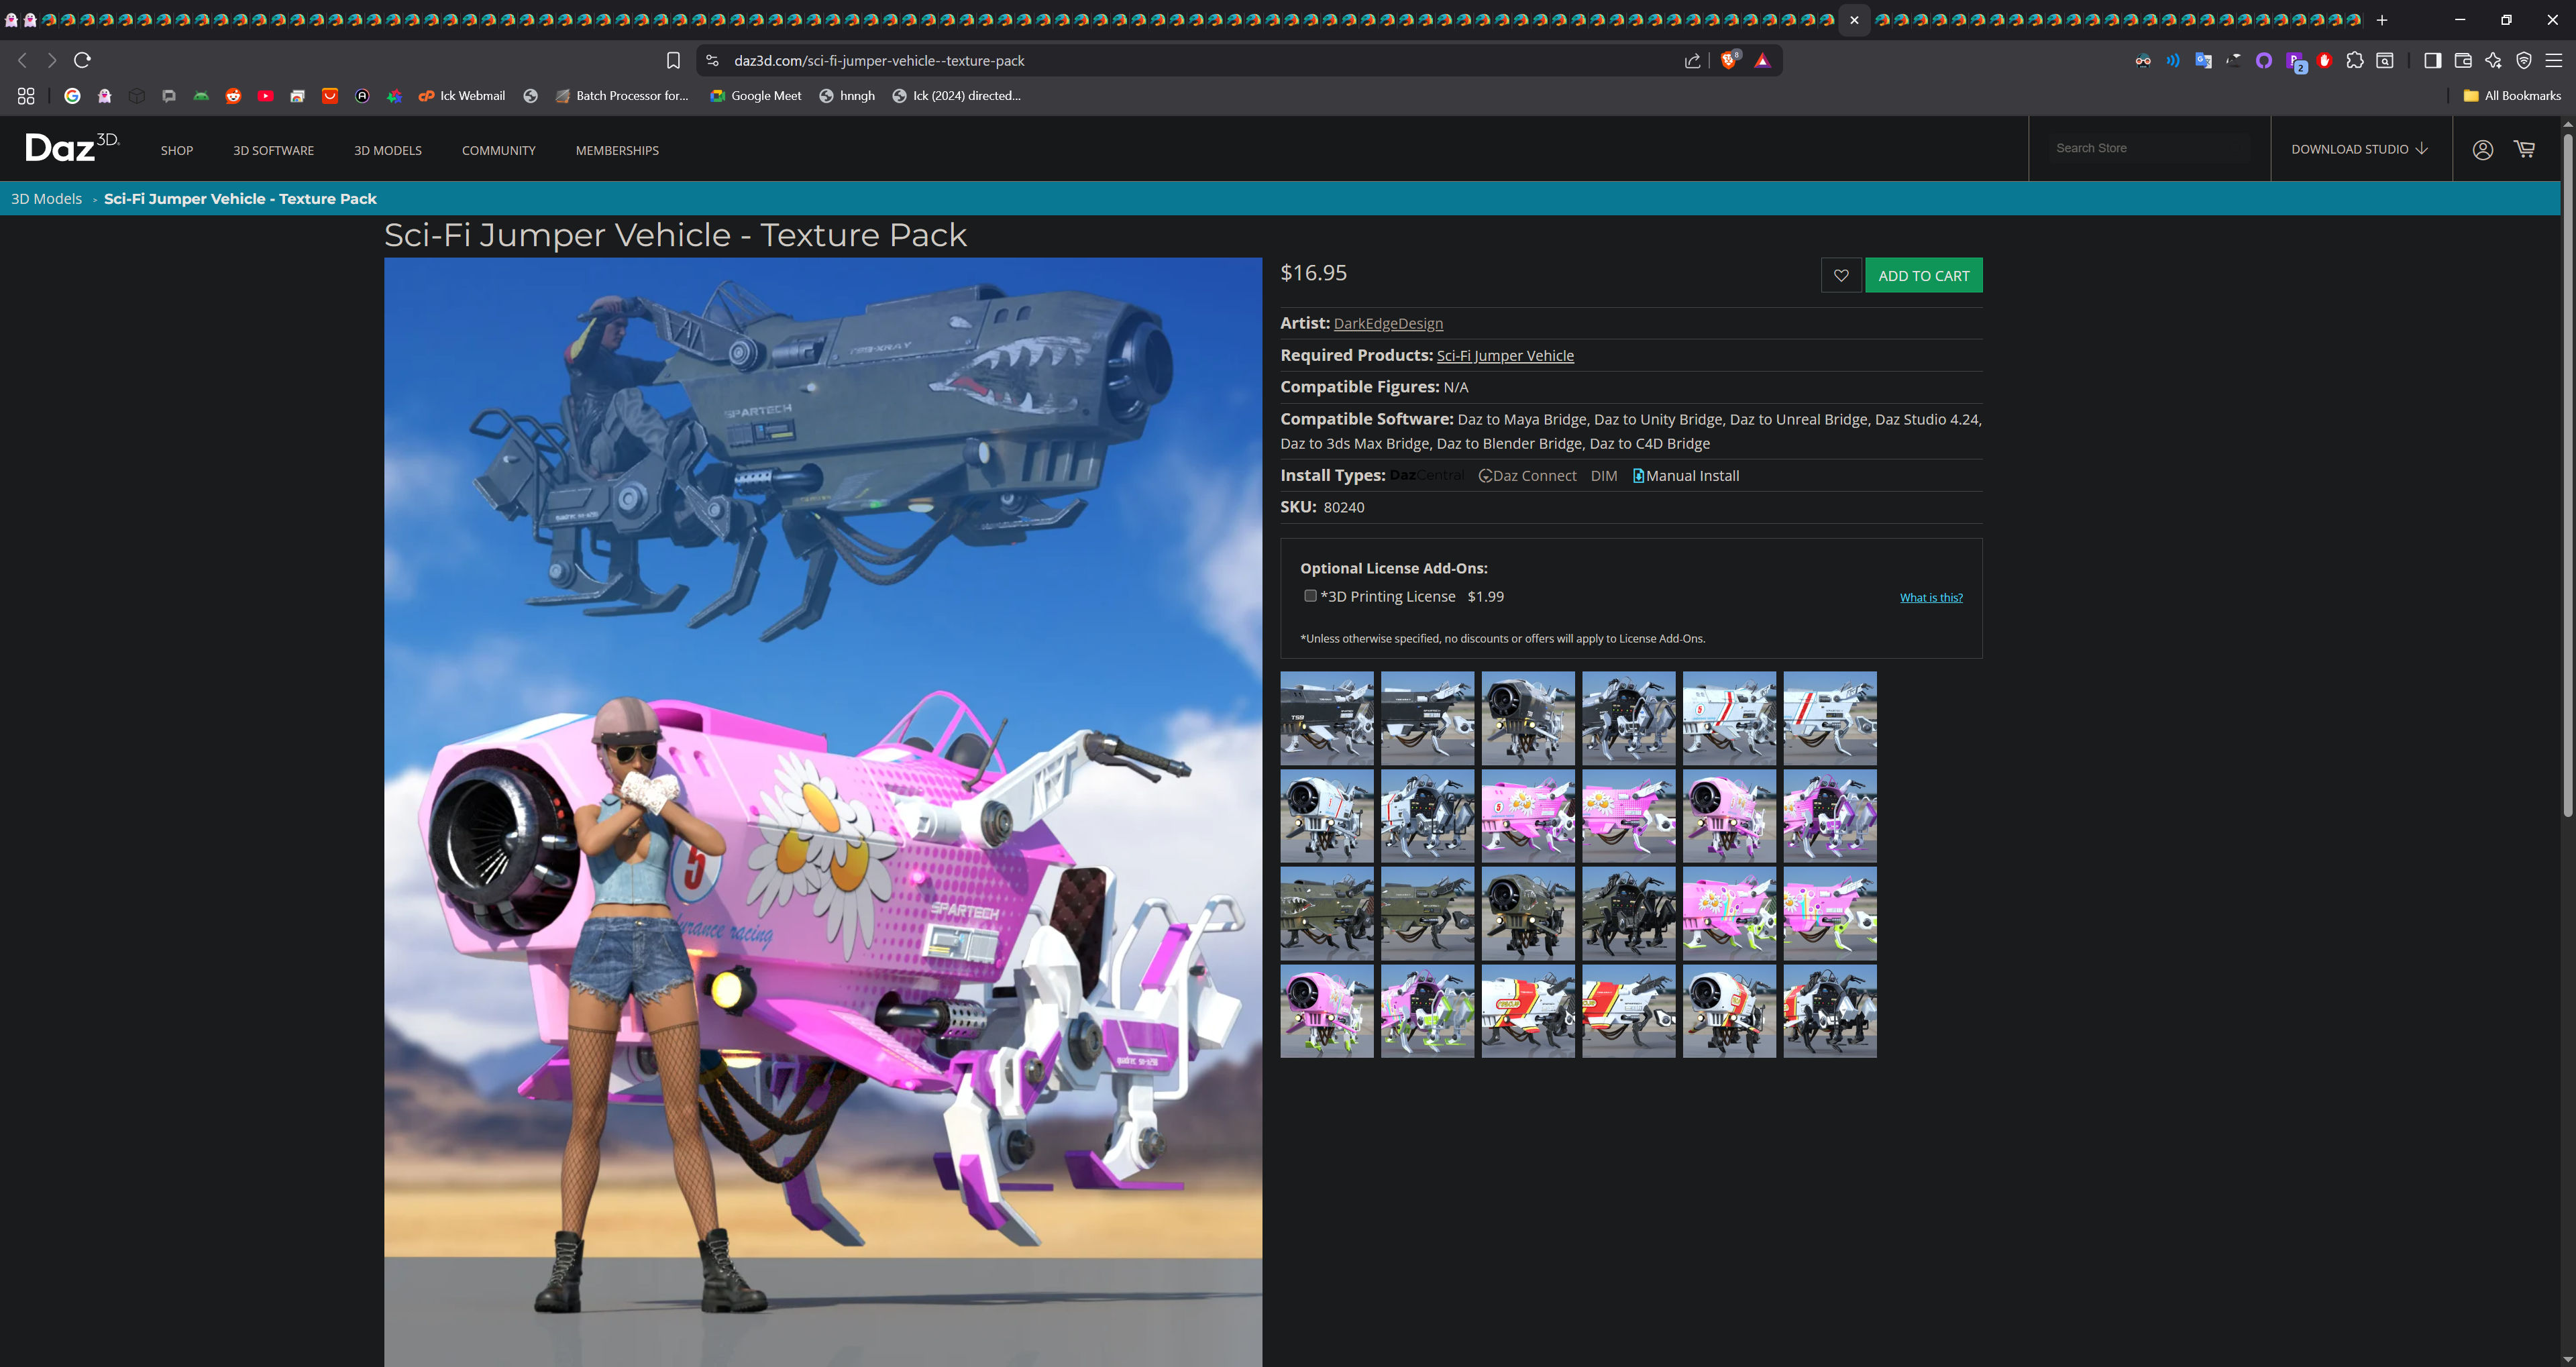
Task: Open the SHOP menu
Action: click(x=177, y=150)
